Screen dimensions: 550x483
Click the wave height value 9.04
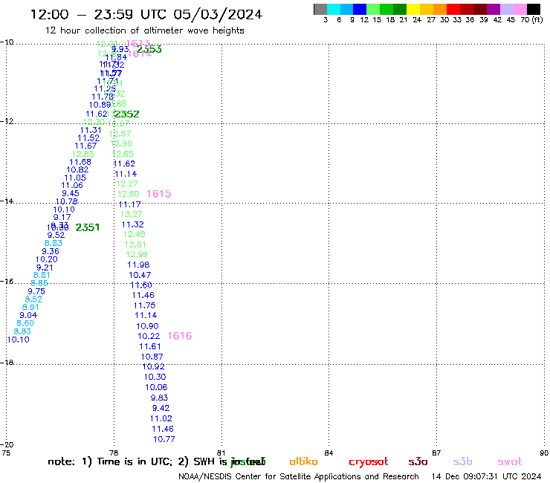pyautogui.click(x=28, y=315)
